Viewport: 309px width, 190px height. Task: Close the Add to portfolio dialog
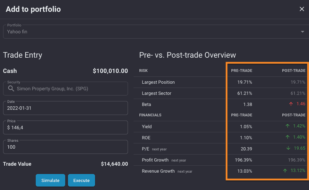point(302,9)
